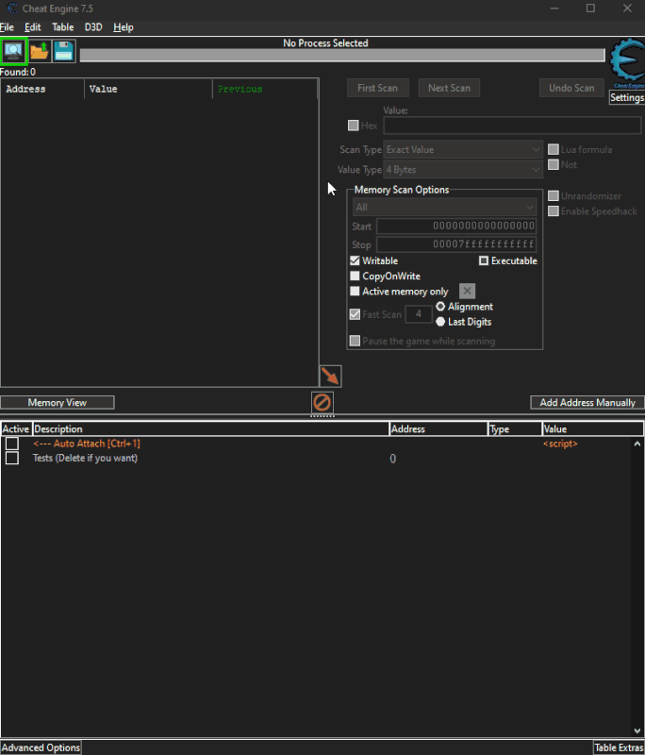Click Add Address Manually
Image resolution: width=645 pixels, height=755 pixels.
[587, 403]
